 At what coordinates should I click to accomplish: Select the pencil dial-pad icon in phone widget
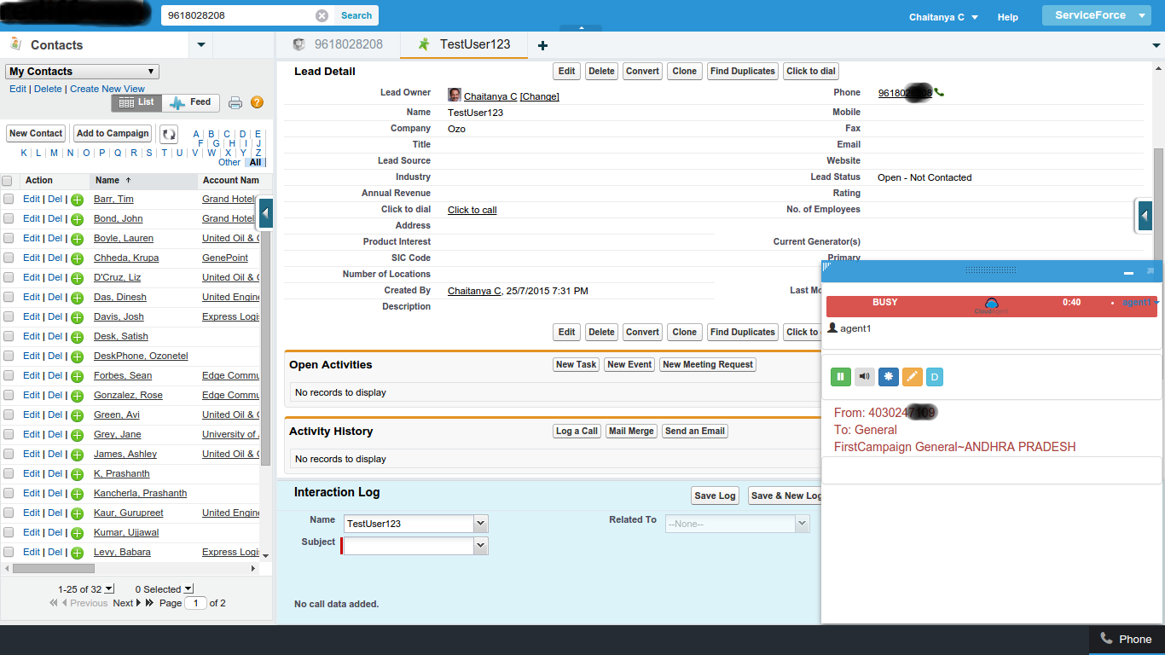911,376
